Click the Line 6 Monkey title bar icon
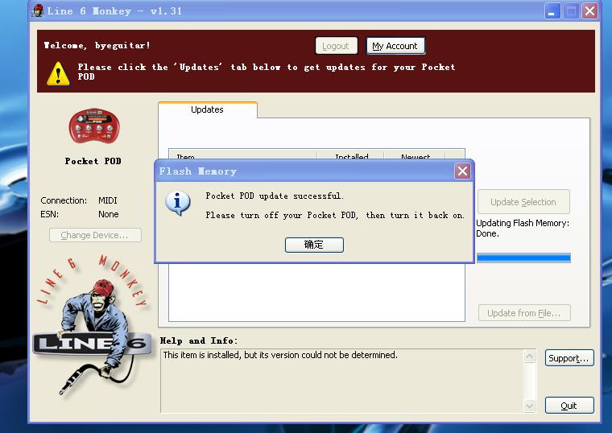This screenshot has height=433, width=612. coord(38,10)
